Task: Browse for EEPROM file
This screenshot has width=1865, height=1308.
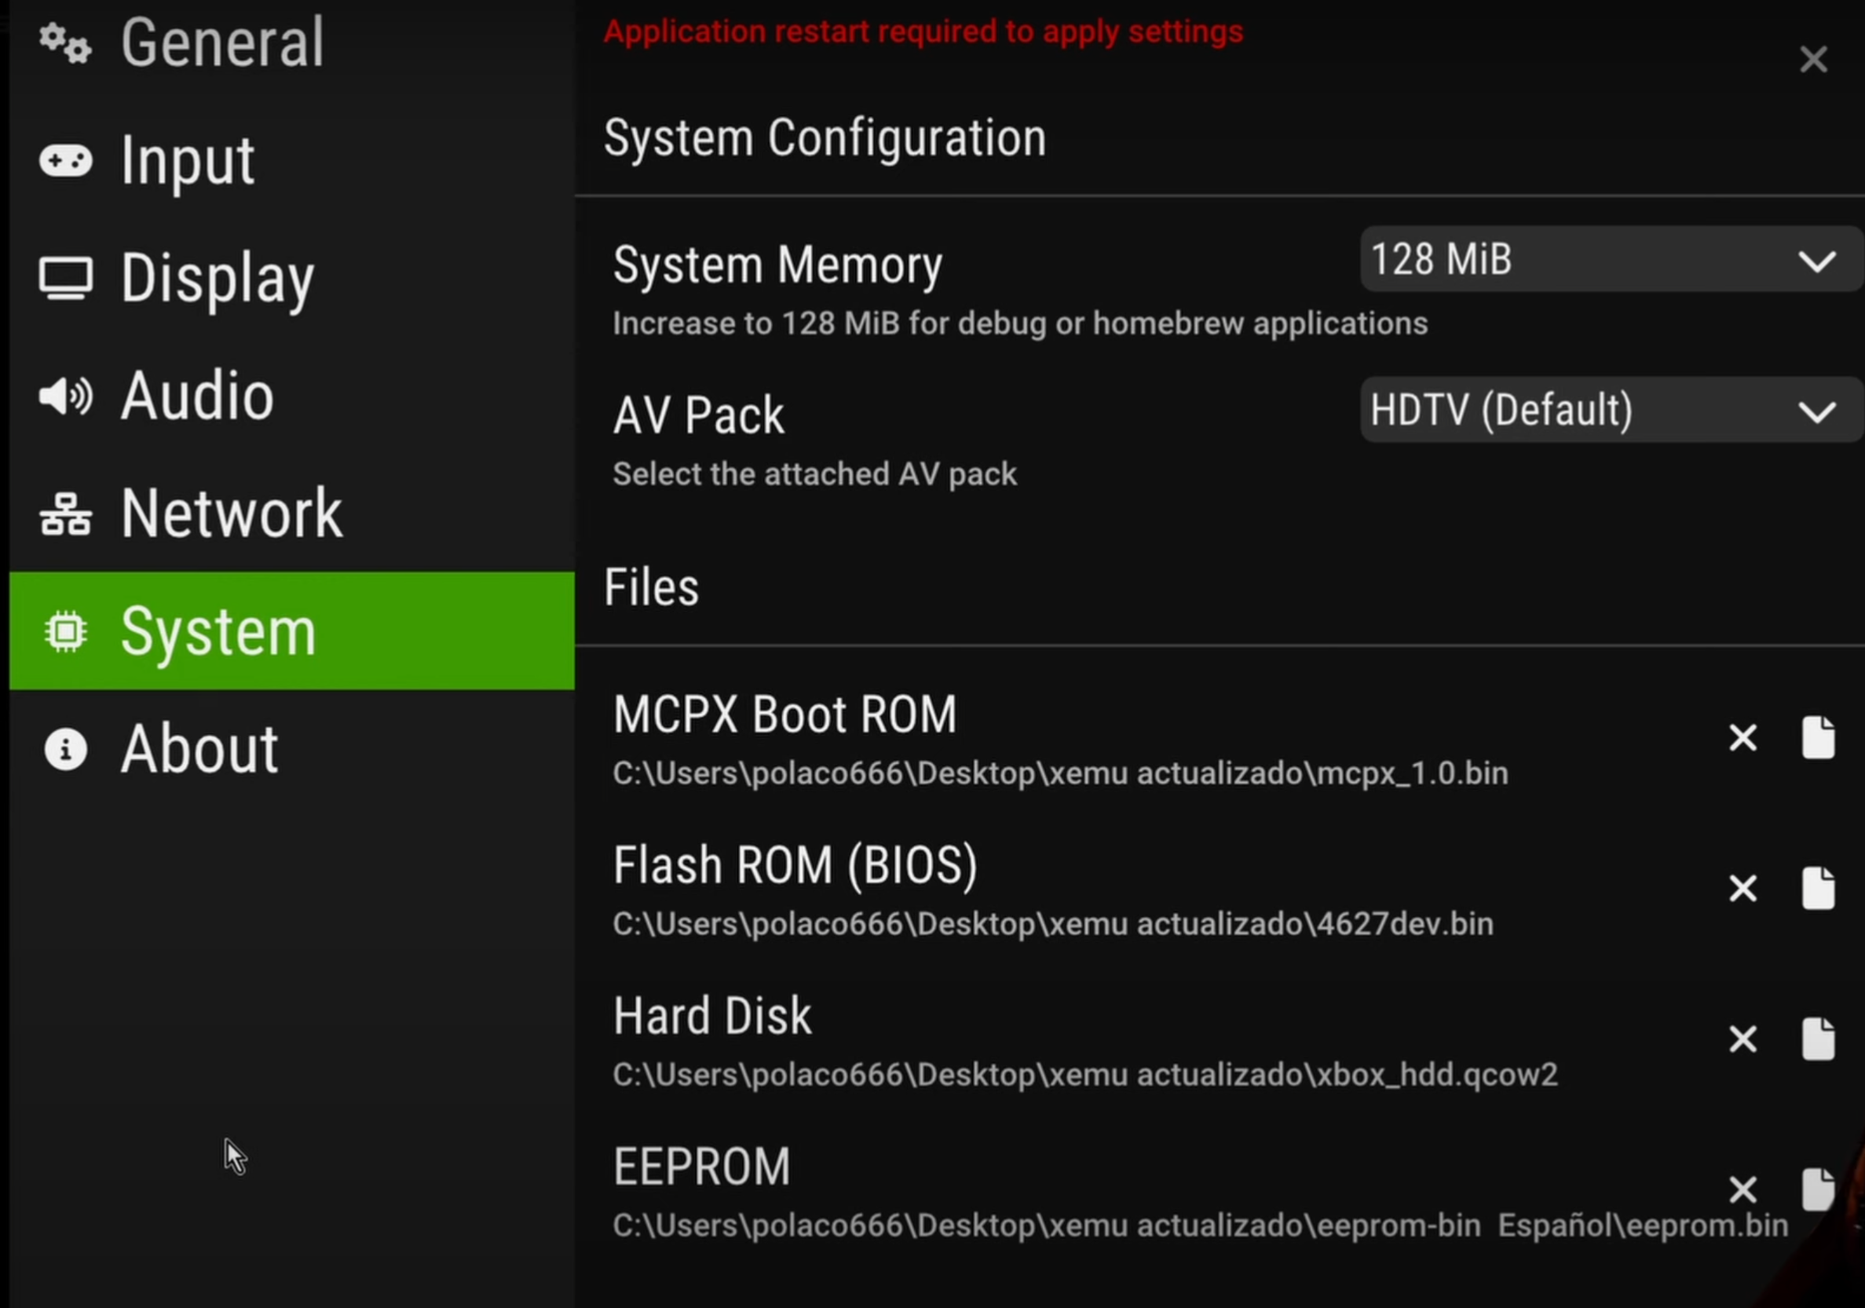Action: click(1818, 1189)
